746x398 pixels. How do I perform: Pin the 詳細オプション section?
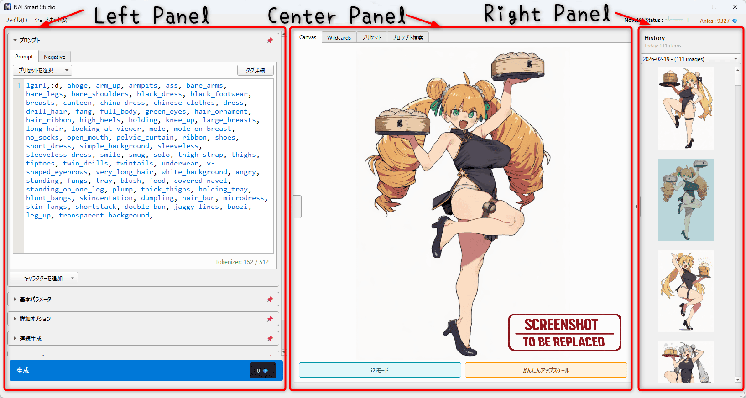[270, 319]
